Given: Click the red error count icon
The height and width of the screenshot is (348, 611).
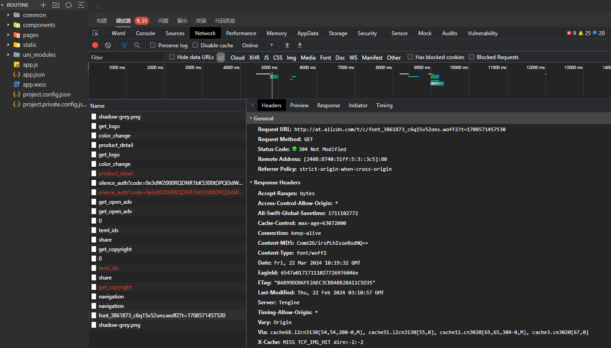Looking at the screenshot, I should [569, 33].
